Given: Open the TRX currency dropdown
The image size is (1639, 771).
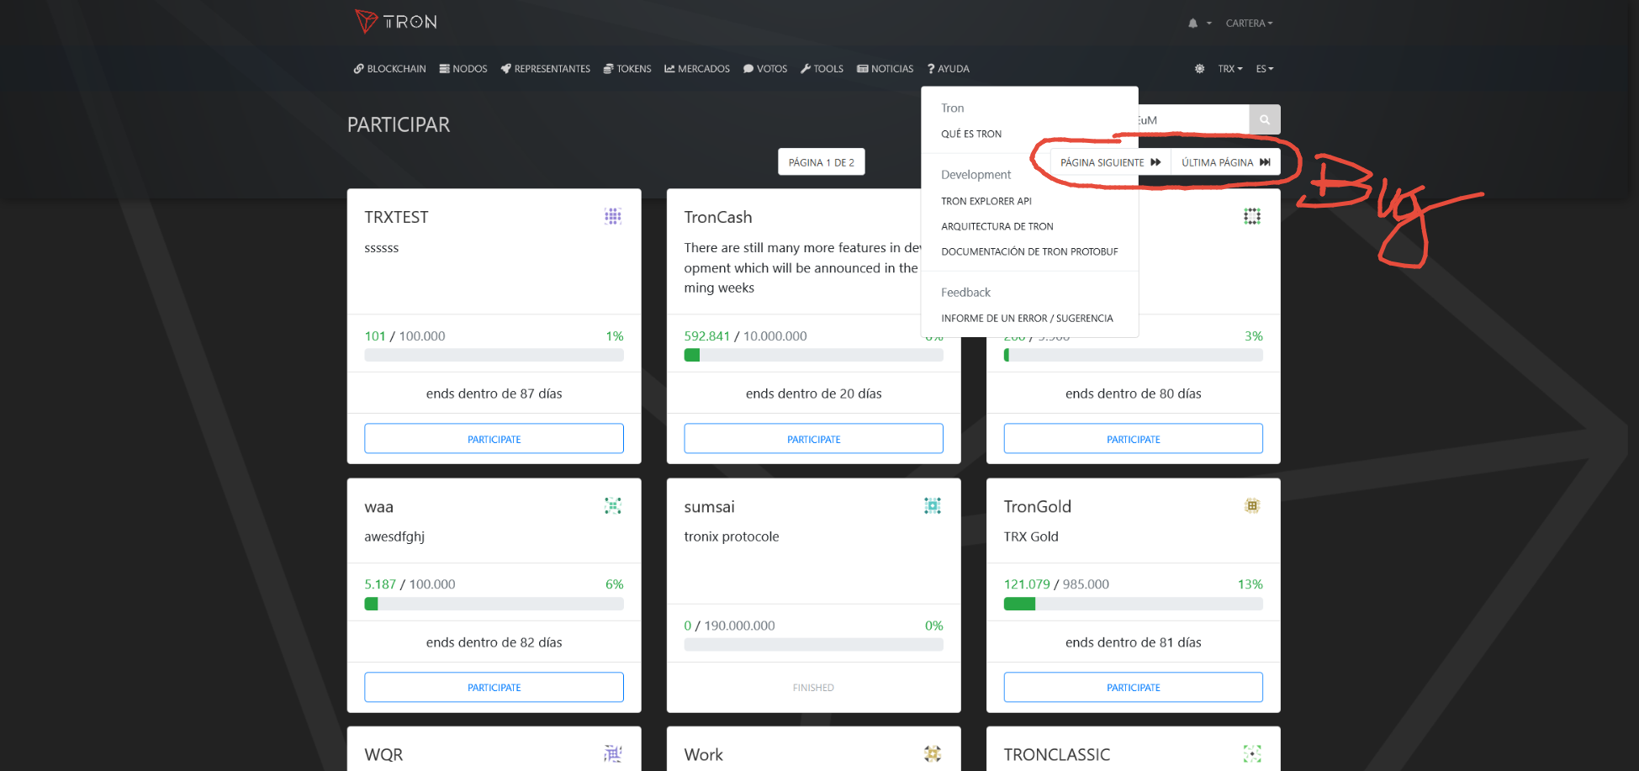Looking at the screenshot, I should coord(1229,68).
